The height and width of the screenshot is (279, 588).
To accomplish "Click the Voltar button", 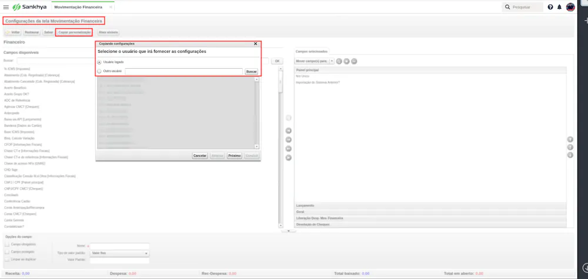I will tap(13, 32).
